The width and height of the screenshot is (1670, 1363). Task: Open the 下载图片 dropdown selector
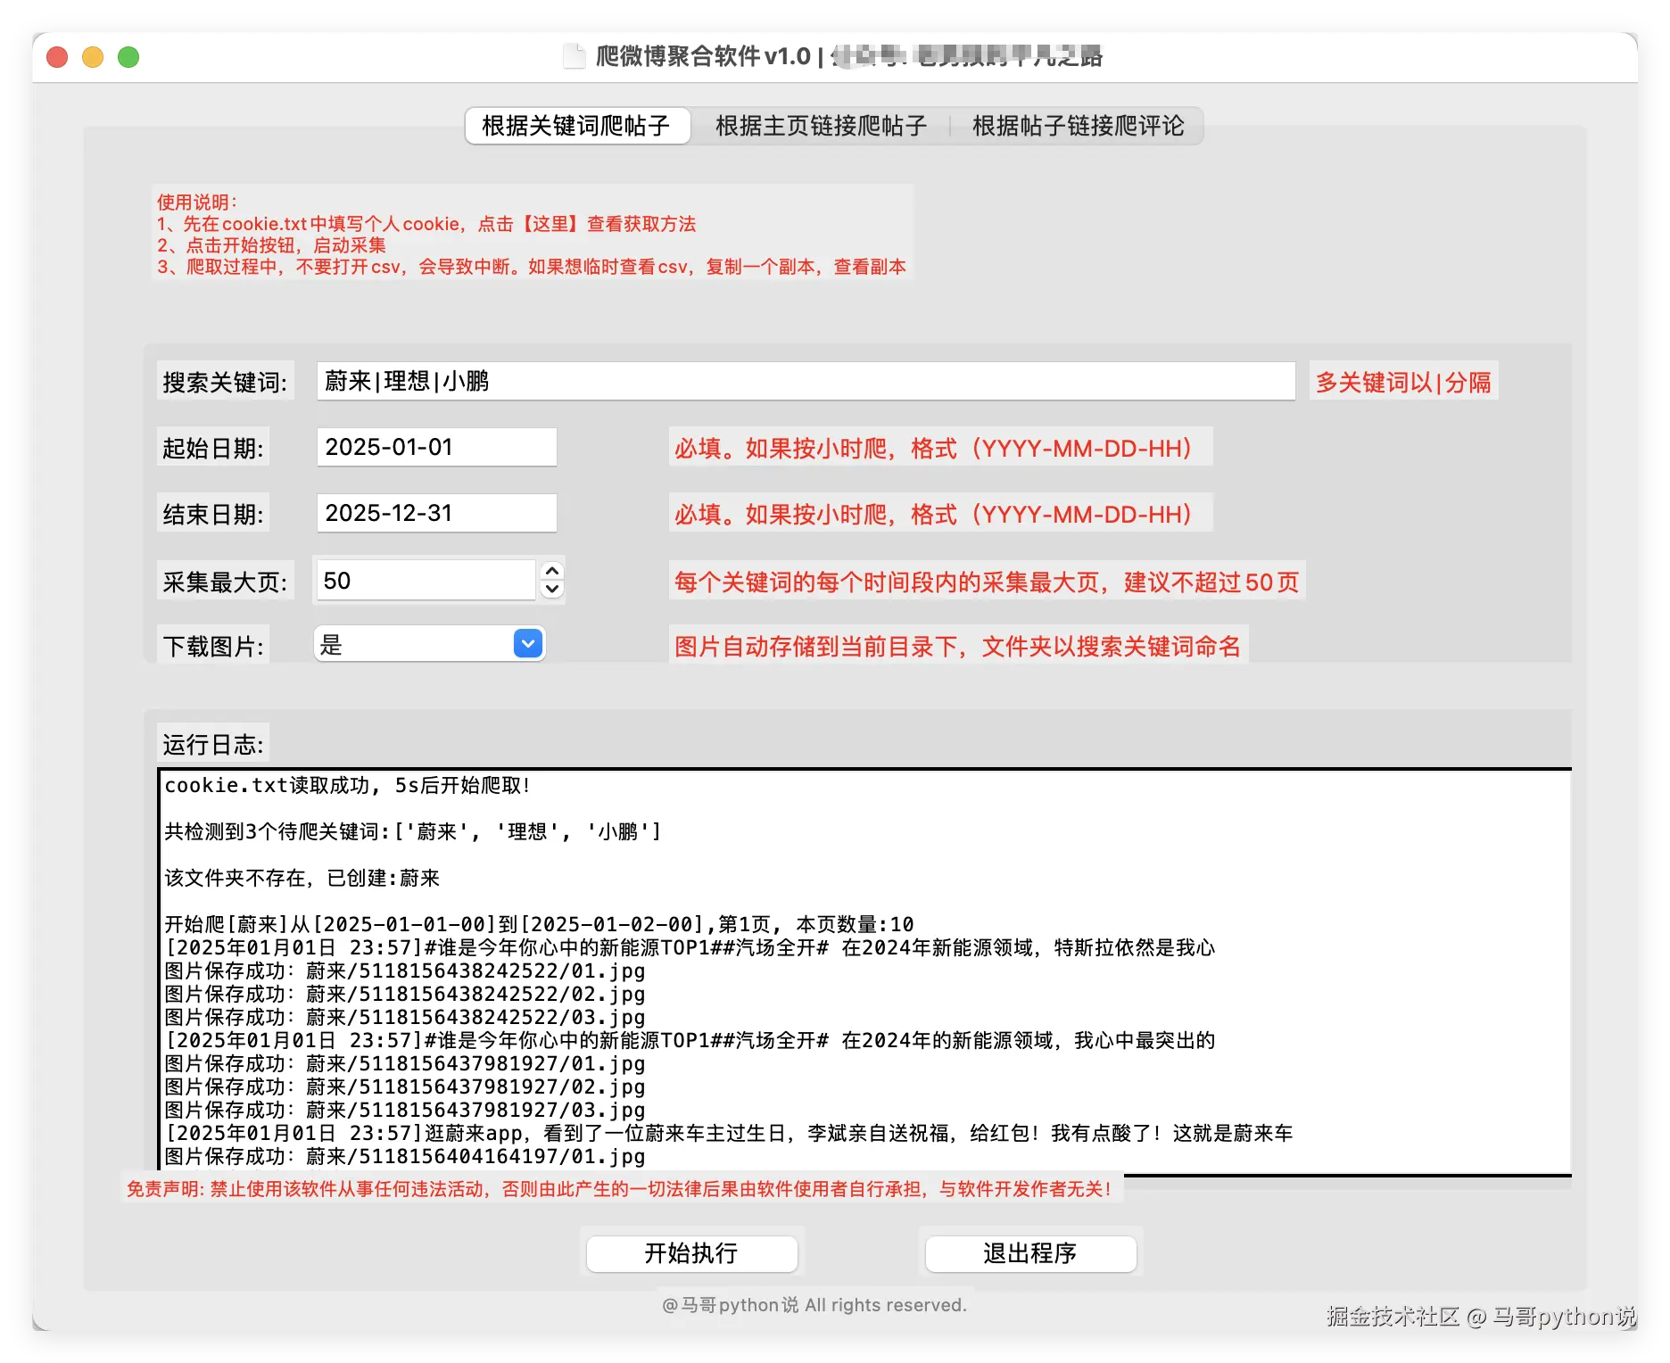[x=429, y=643]
